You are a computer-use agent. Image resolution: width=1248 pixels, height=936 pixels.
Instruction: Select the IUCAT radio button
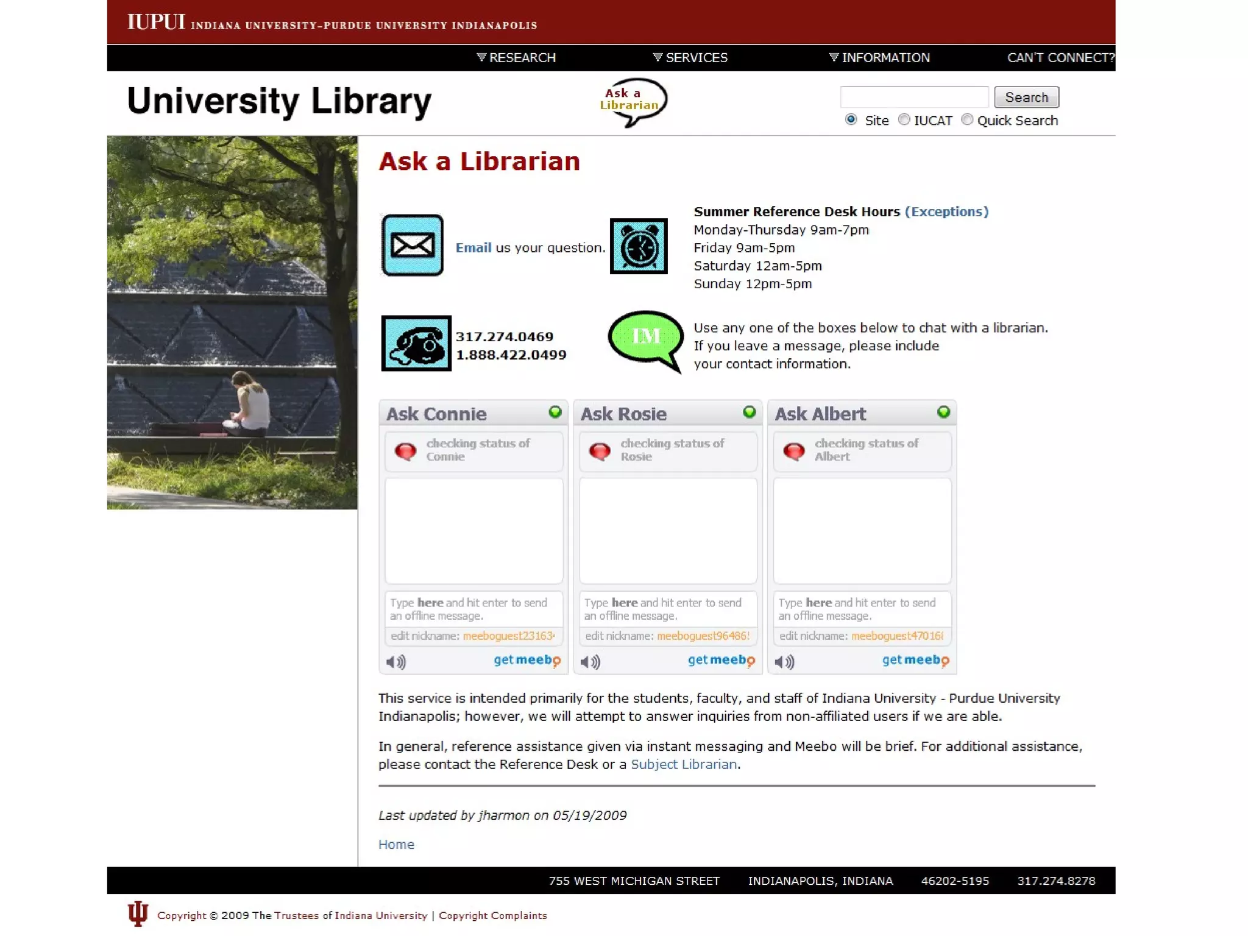pos(904,119)
